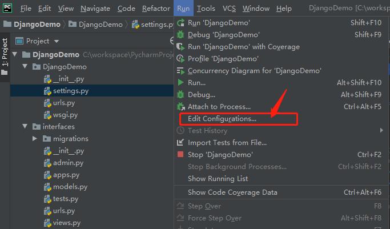Open the Project view dropdown arrow
The width and height of the screenshot is (390, 229).
(57, 41)
